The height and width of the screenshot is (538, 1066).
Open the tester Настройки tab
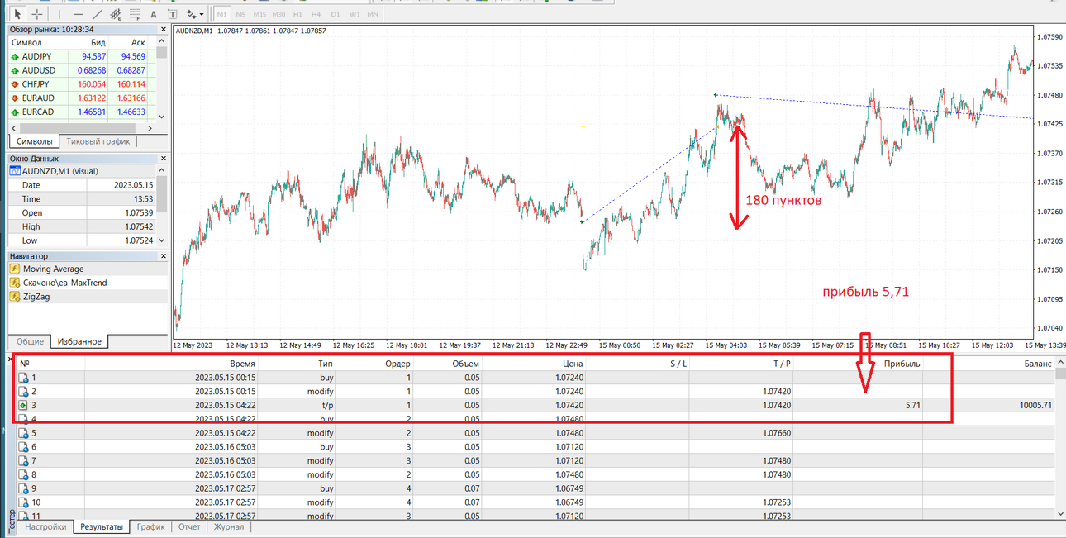tap(45, 526)
